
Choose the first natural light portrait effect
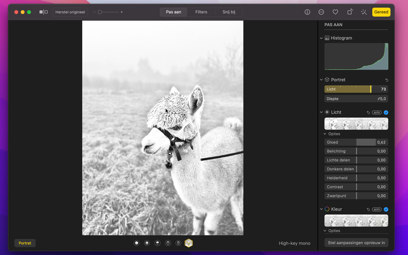(x=136, y=243)
